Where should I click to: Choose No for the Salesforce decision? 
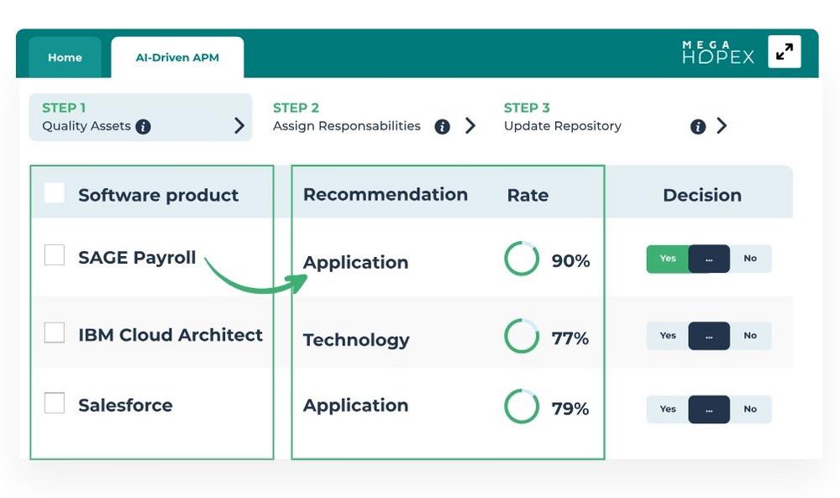tap(750, 409)
